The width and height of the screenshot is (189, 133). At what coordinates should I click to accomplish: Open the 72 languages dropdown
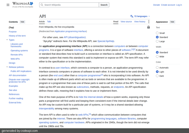[140, 16]
